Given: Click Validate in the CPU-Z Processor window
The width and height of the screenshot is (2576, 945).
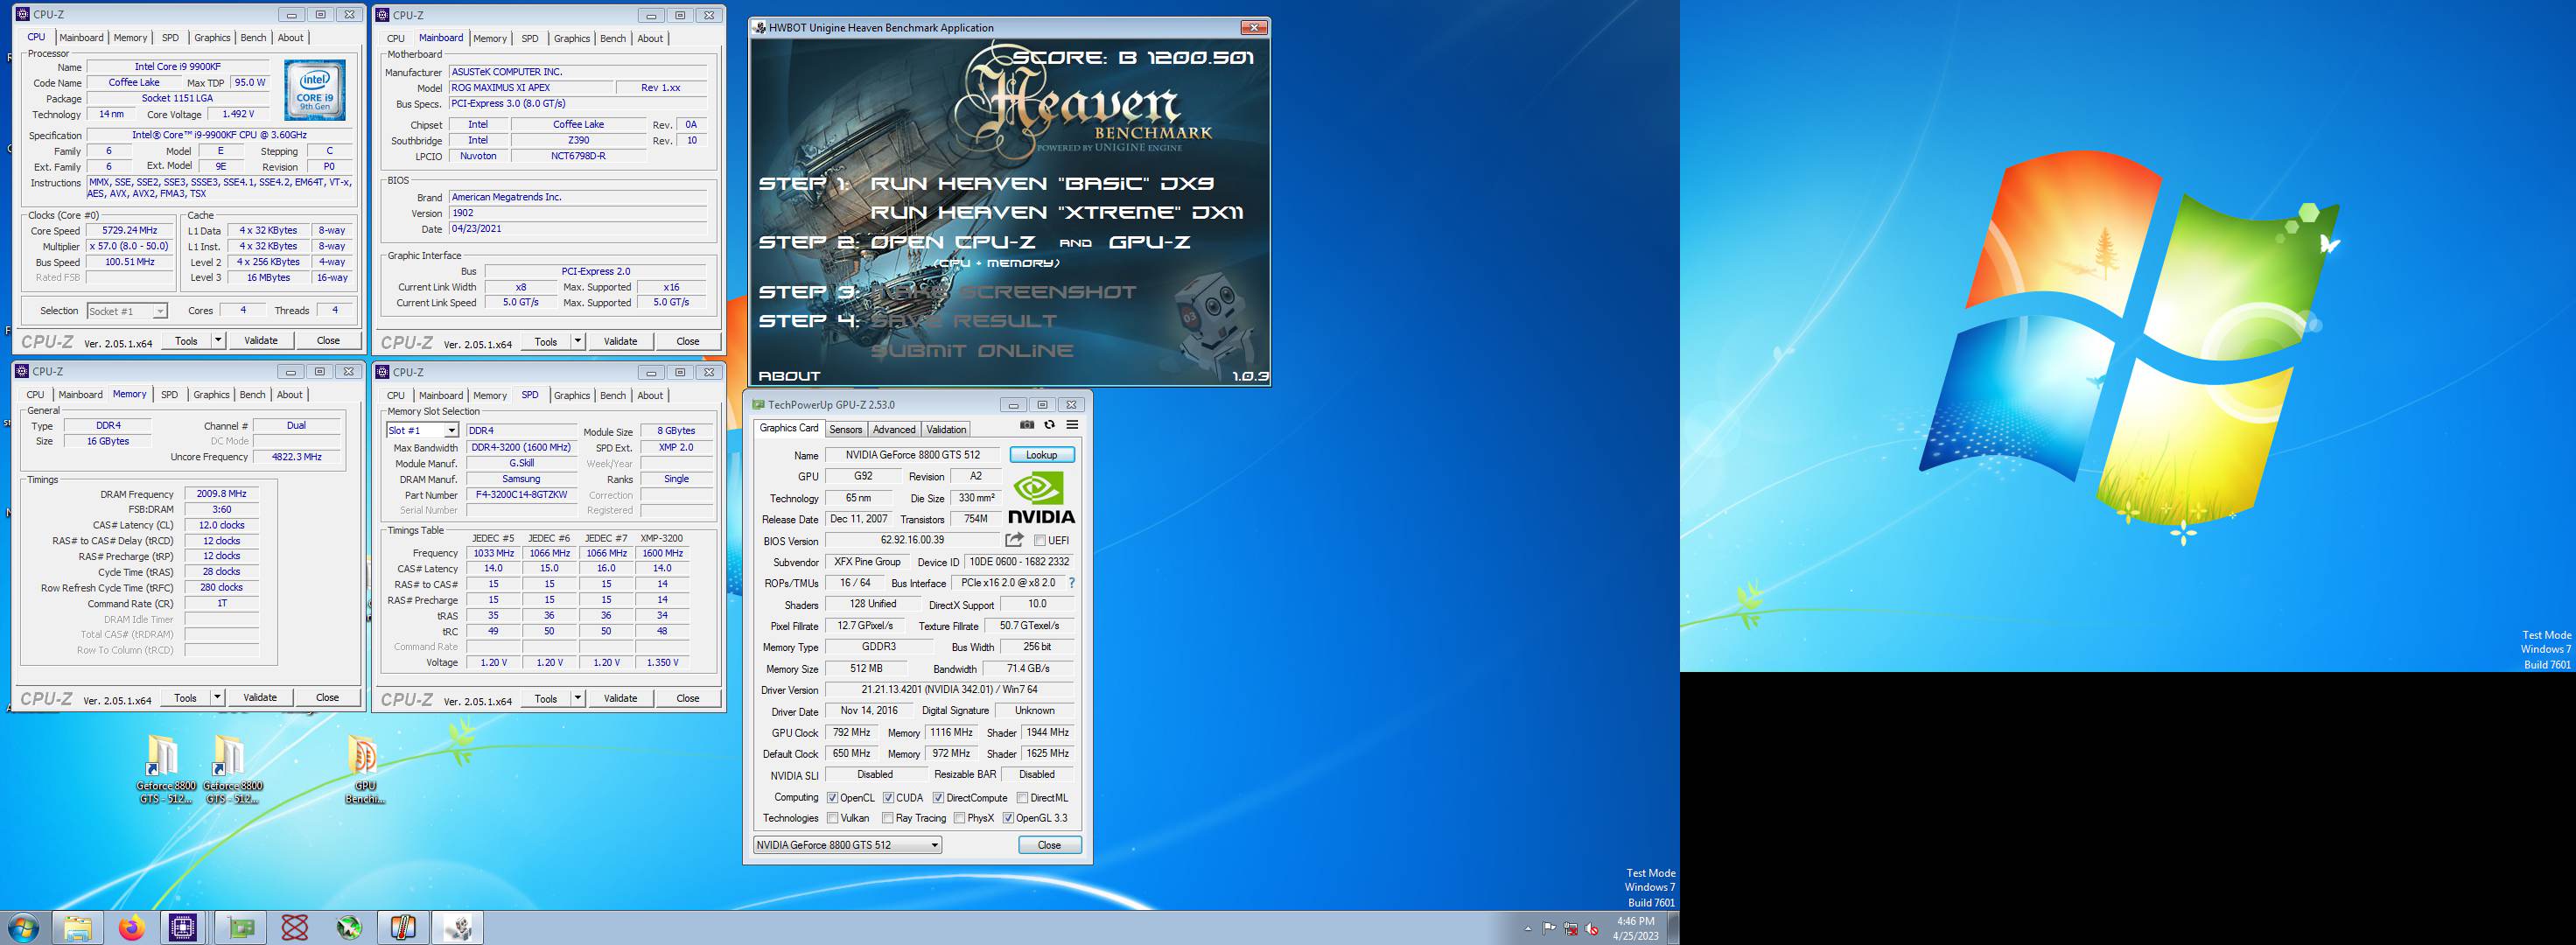Looking at the screenshot, I should pyautogui.click(x=261, y=341).
